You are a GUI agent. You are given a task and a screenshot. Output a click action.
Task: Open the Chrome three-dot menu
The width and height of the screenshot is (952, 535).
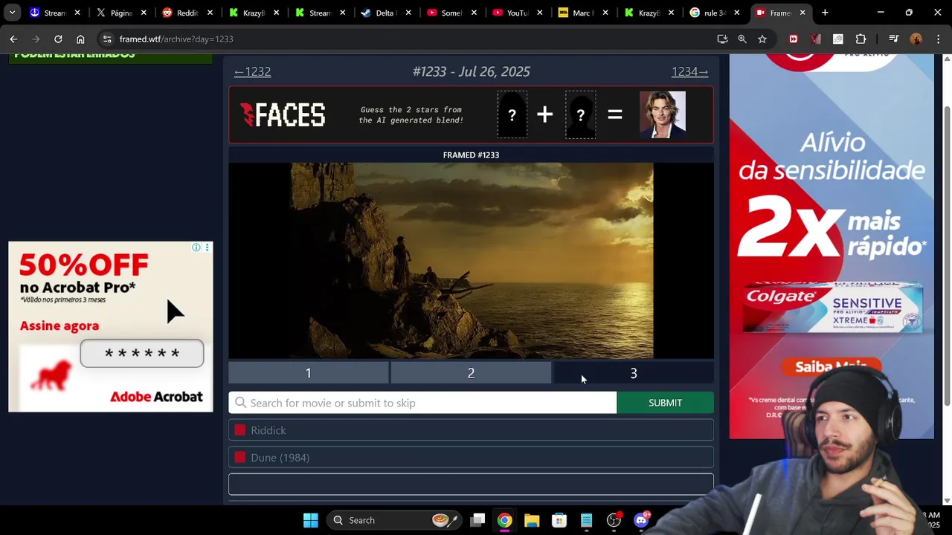click(x=938, y=39)
